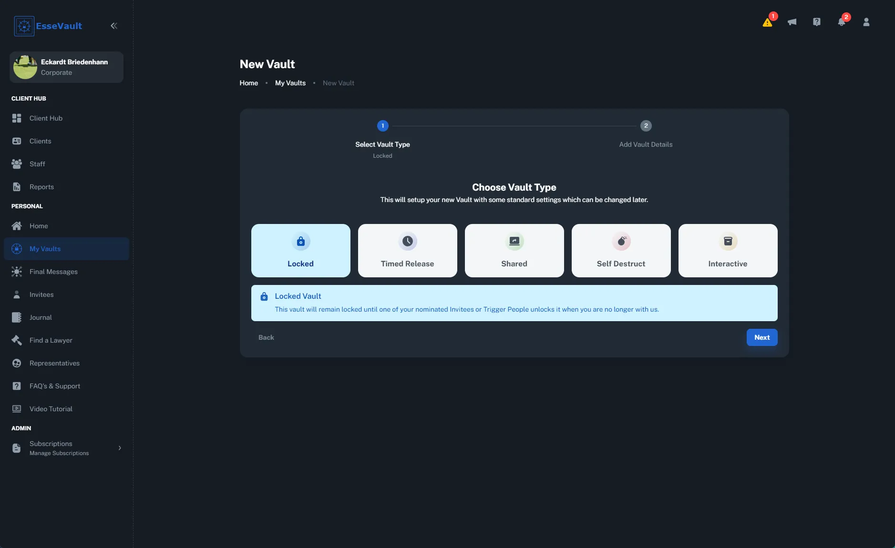Click Eckardt Briedenhann's avatar picture
Image resolution: width=895 pixels, height=548 pixels.
pos(25,67)
